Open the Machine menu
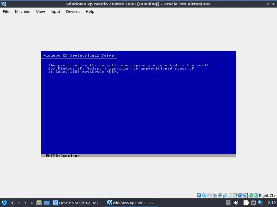 click(x=23, y=12)
